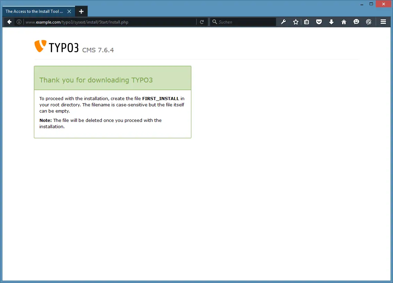Click the 'Thank you for downloading TYPO3' heading
This screenshot has width=393, height=283.
[x=96, y=80]
